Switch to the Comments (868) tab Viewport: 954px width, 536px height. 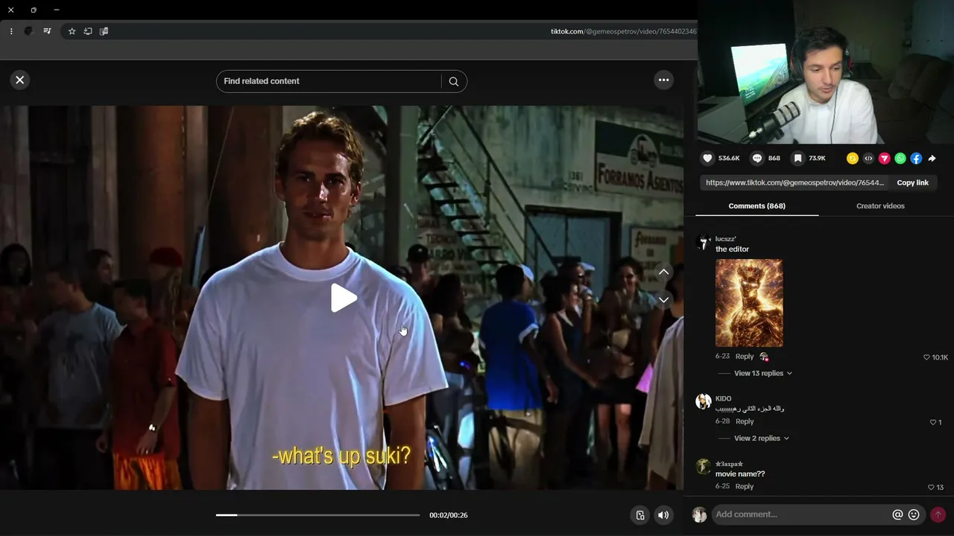pyautogui.click(x=756, y=205)
